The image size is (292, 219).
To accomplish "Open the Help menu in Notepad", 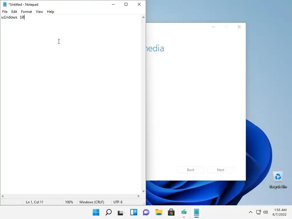I will 50,11.
